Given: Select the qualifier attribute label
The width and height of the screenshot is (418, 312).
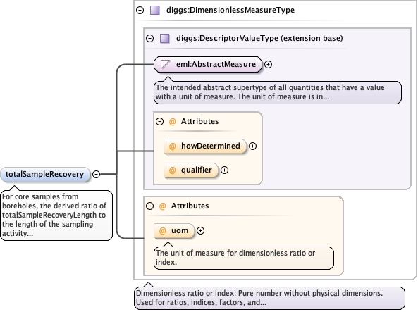Looking at the screenshot, I should (x=197, y=170).
